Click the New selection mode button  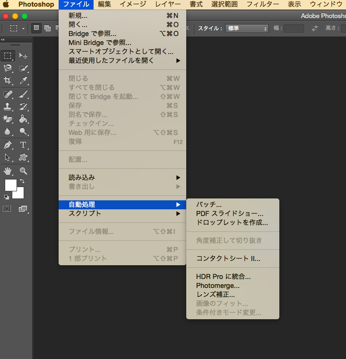point(36,28)
